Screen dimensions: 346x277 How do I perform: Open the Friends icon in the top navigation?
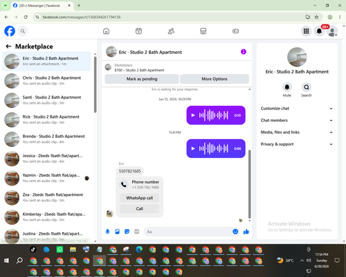(171, 31)
